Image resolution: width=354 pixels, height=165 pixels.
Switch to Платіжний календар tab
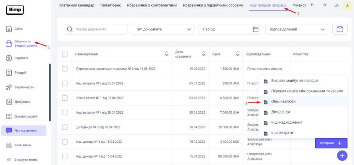pyautogui.click(x=76, y=5)
